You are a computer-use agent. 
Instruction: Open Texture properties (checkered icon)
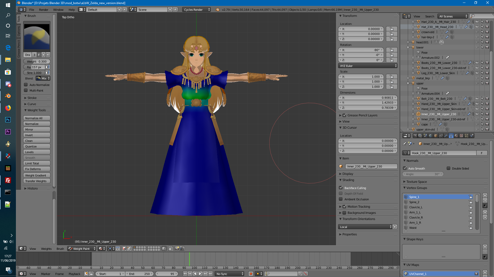[461, 136]
